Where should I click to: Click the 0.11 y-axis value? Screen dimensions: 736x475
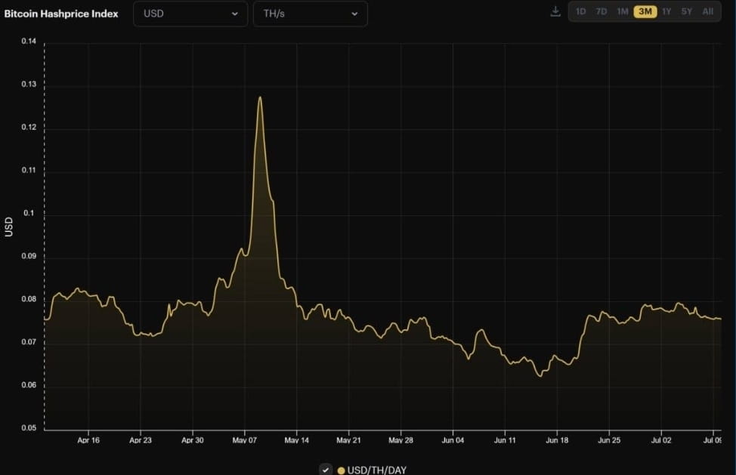pos(29,170)
